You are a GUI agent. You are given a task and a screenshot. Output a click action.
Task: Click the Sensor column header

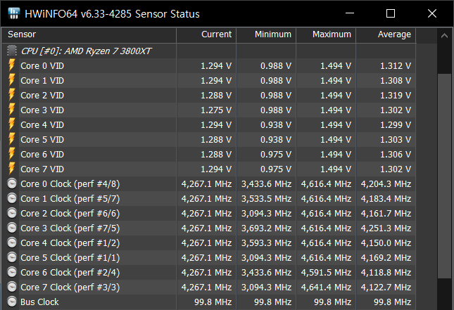[89, 35]
